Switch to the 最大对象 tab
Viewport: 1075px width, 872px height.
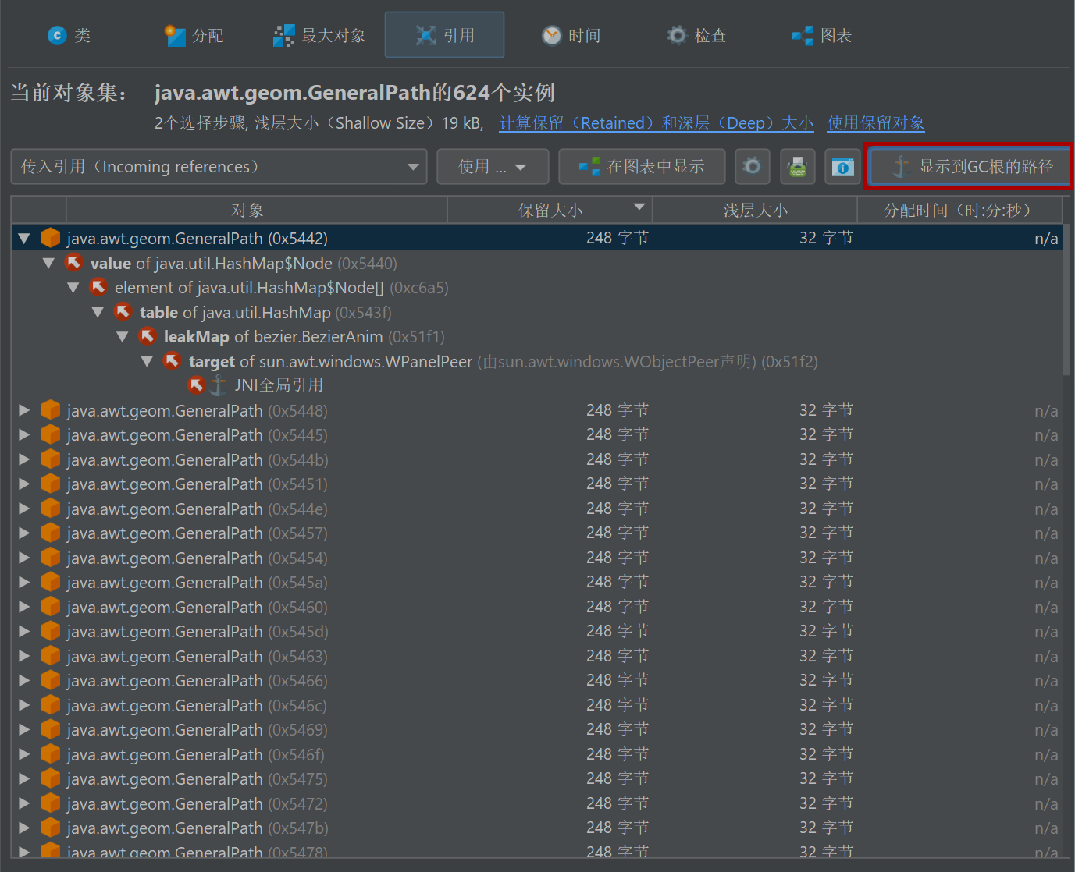[319, 35]
